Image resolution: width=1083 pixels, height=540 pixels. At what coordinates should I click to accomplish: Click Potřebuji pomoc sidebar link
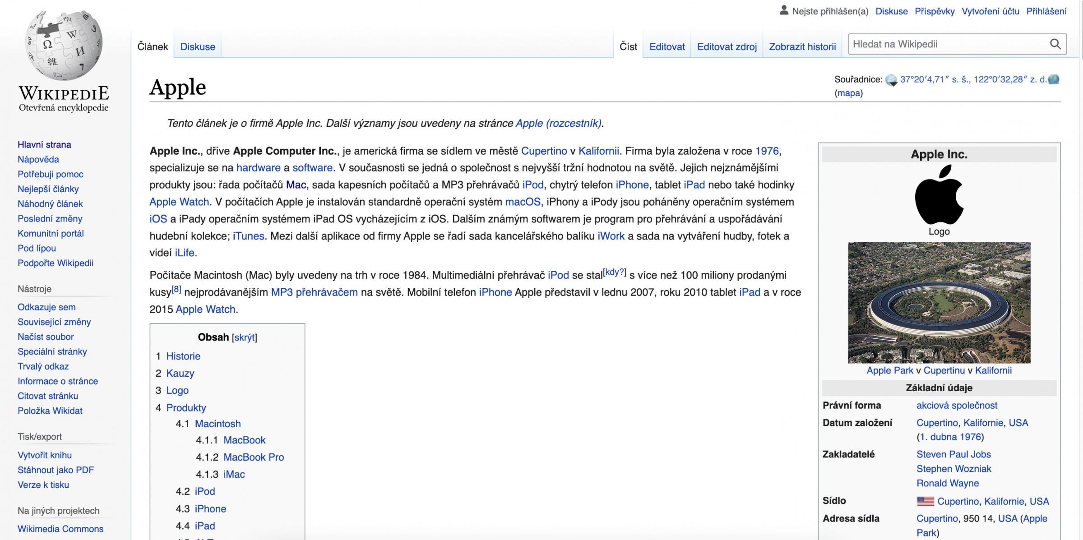[x=51, y=174]
